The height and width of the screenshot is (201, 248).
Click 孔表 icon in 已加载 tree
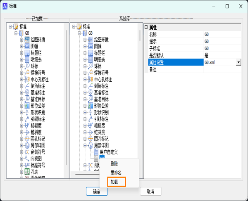point(27,172)
